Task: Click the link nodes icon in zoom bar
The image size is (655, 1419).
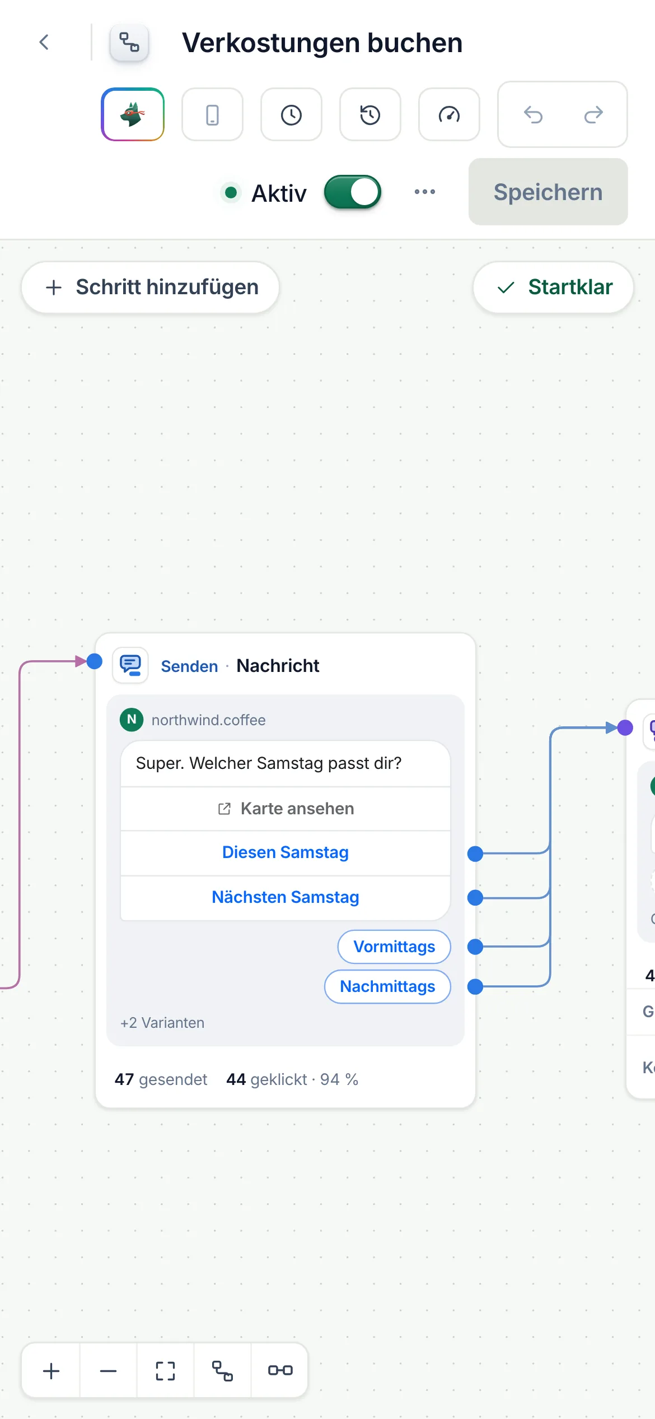Action: (280, 1371)
